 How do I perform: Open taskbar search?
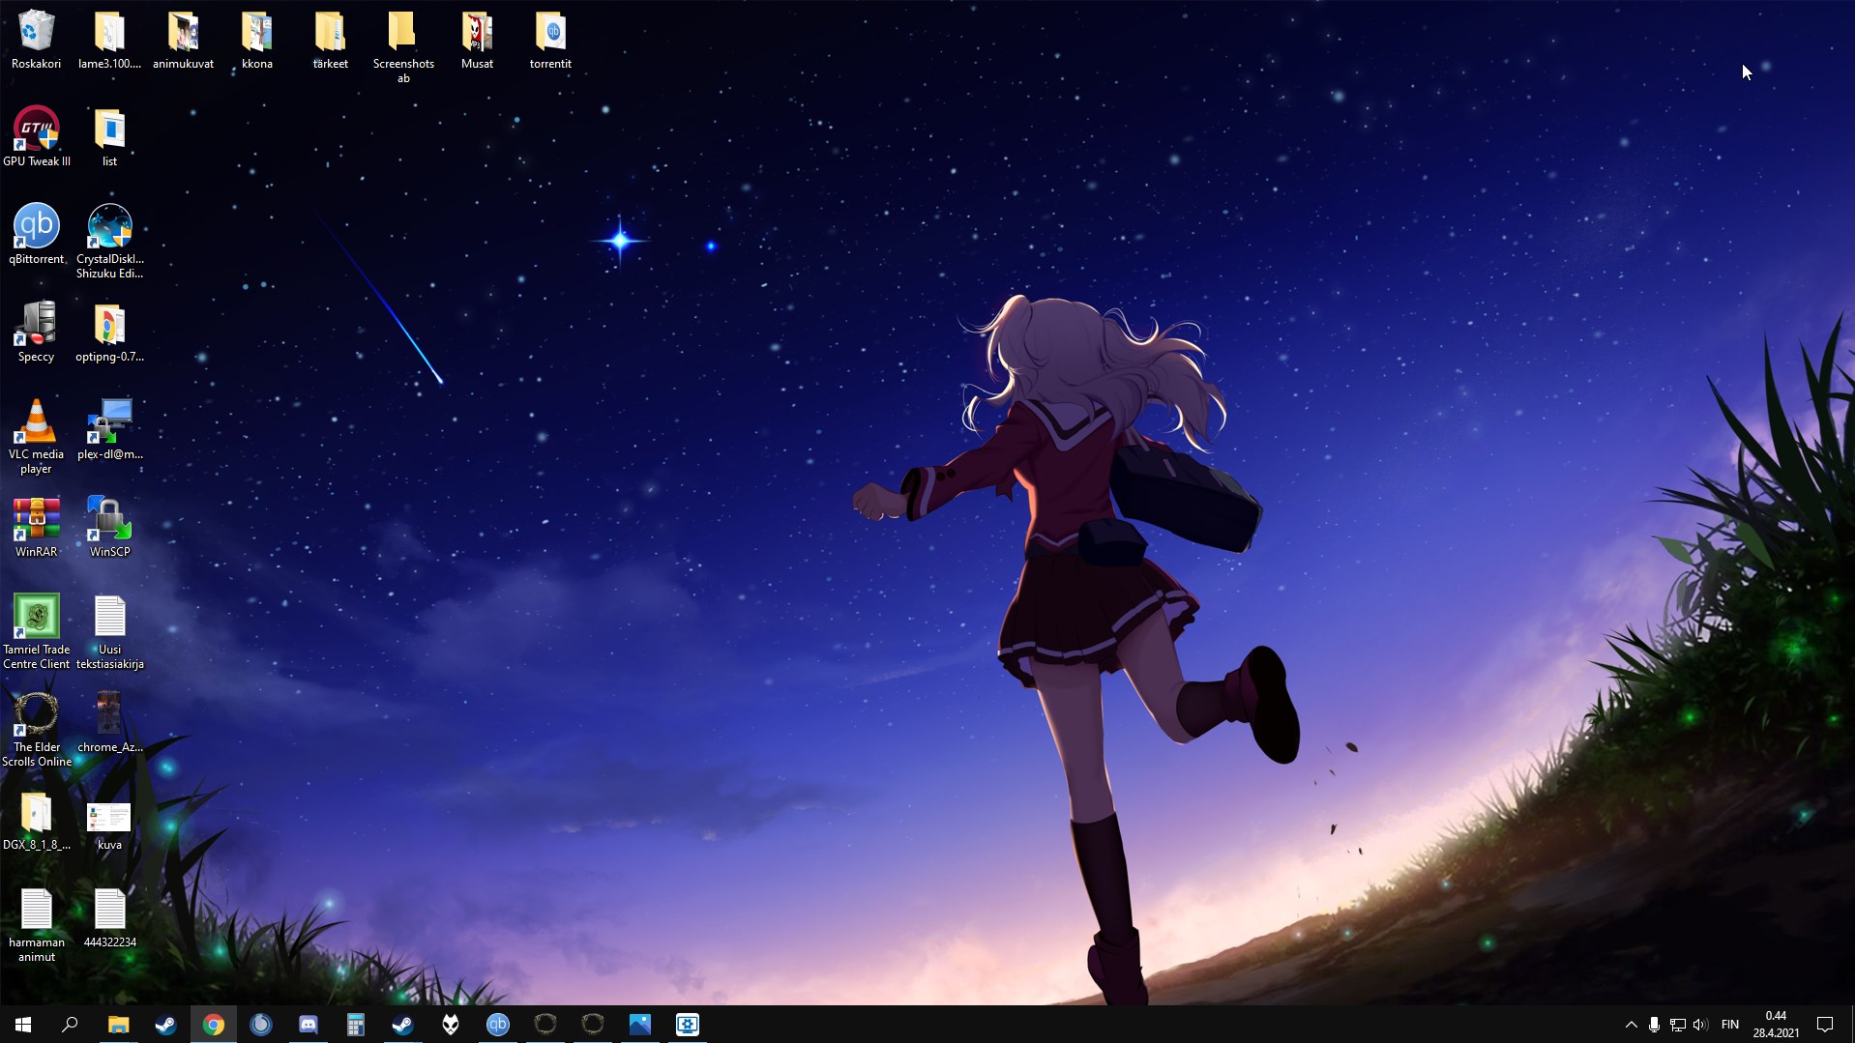click(70, 1025)
